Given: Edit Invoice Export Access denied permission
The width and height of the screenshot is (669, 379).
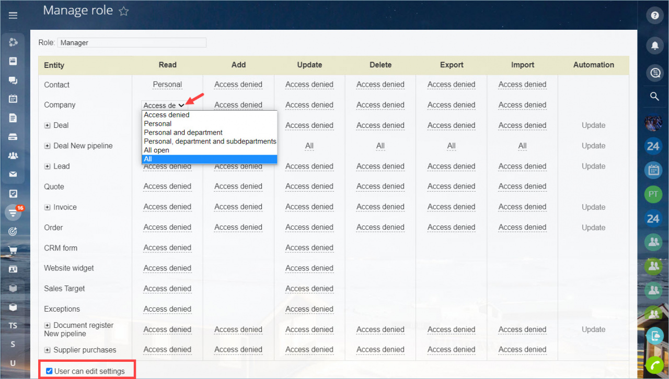Looking at the screenshot, I should pos(452,207).
